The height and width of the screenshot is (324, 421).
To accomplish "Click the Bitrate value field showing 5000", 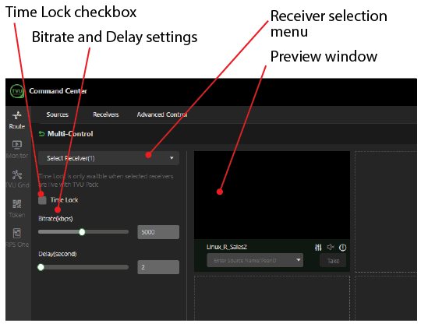I will (158, 232).
